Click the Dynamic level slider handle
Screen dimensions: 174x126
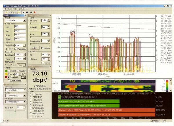coord(50,30)
